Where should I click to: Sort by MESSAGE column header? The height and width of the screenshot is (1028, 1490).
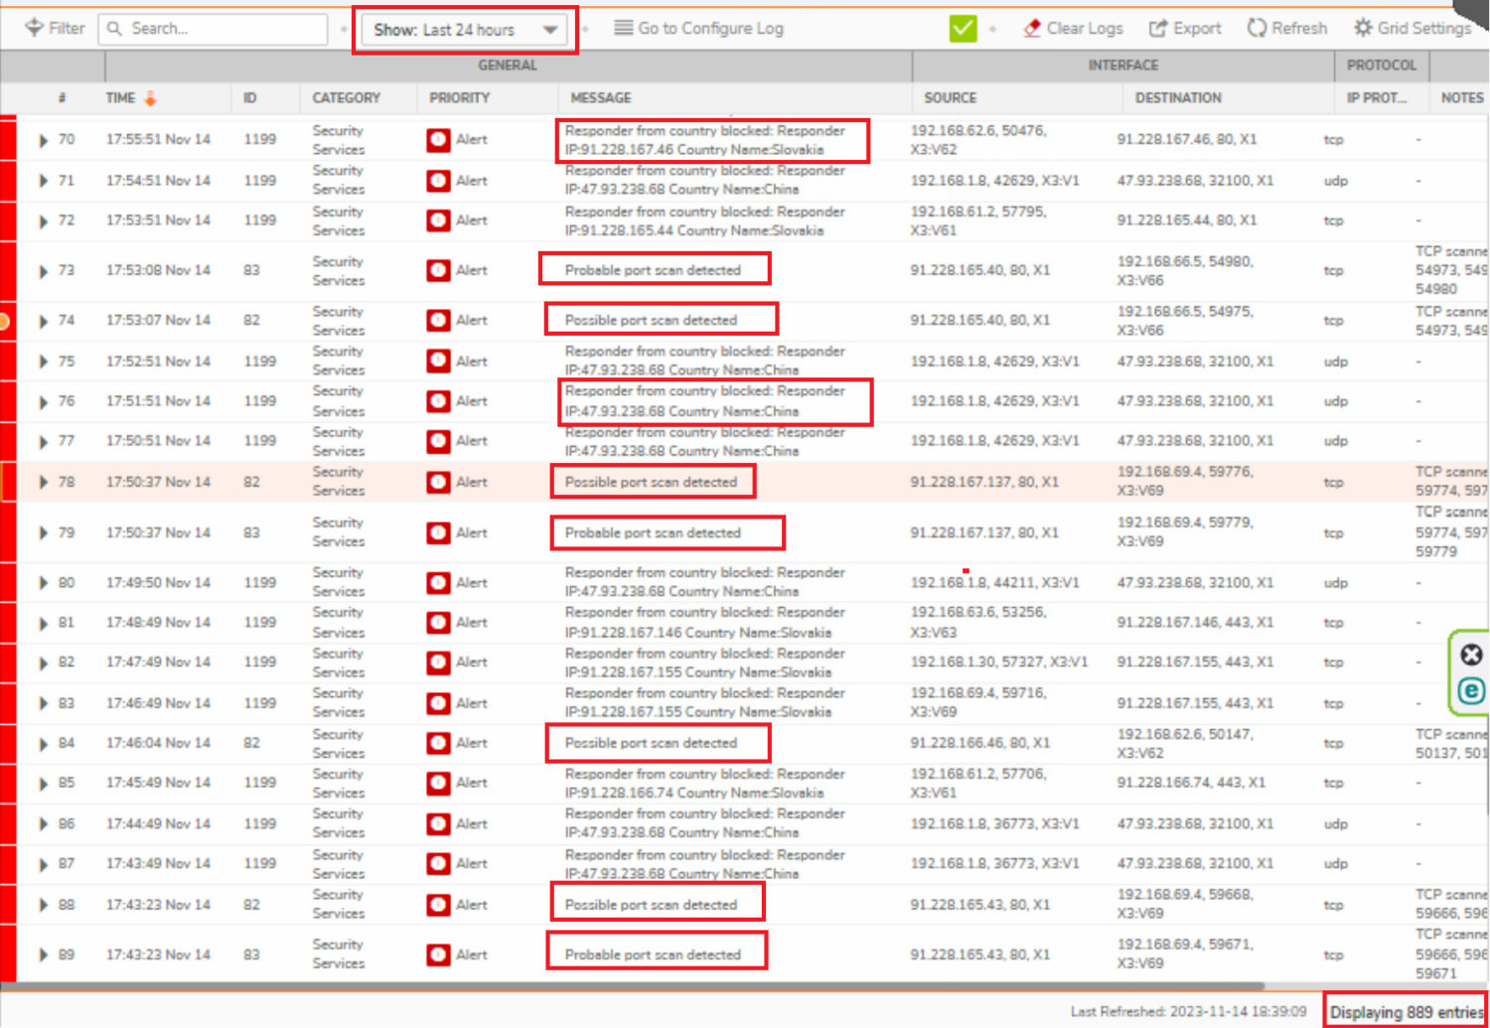pyautogui.click(x=600, y=98)
